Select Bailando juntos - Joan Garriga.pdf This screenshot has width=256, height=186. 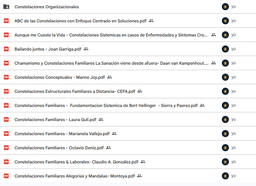coord(48,49)
